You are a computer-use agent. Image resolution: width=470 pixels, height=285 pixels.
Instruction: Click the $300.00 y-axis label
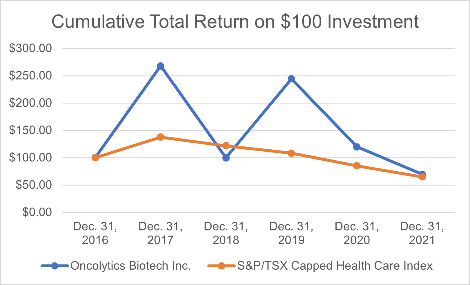click(31, 48)
